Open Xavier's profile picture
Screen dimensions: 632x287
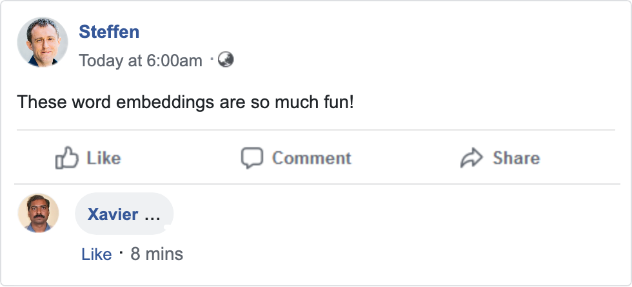click(x=38, y=213)
